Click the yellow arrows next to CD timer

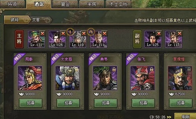tap(169, 117)
